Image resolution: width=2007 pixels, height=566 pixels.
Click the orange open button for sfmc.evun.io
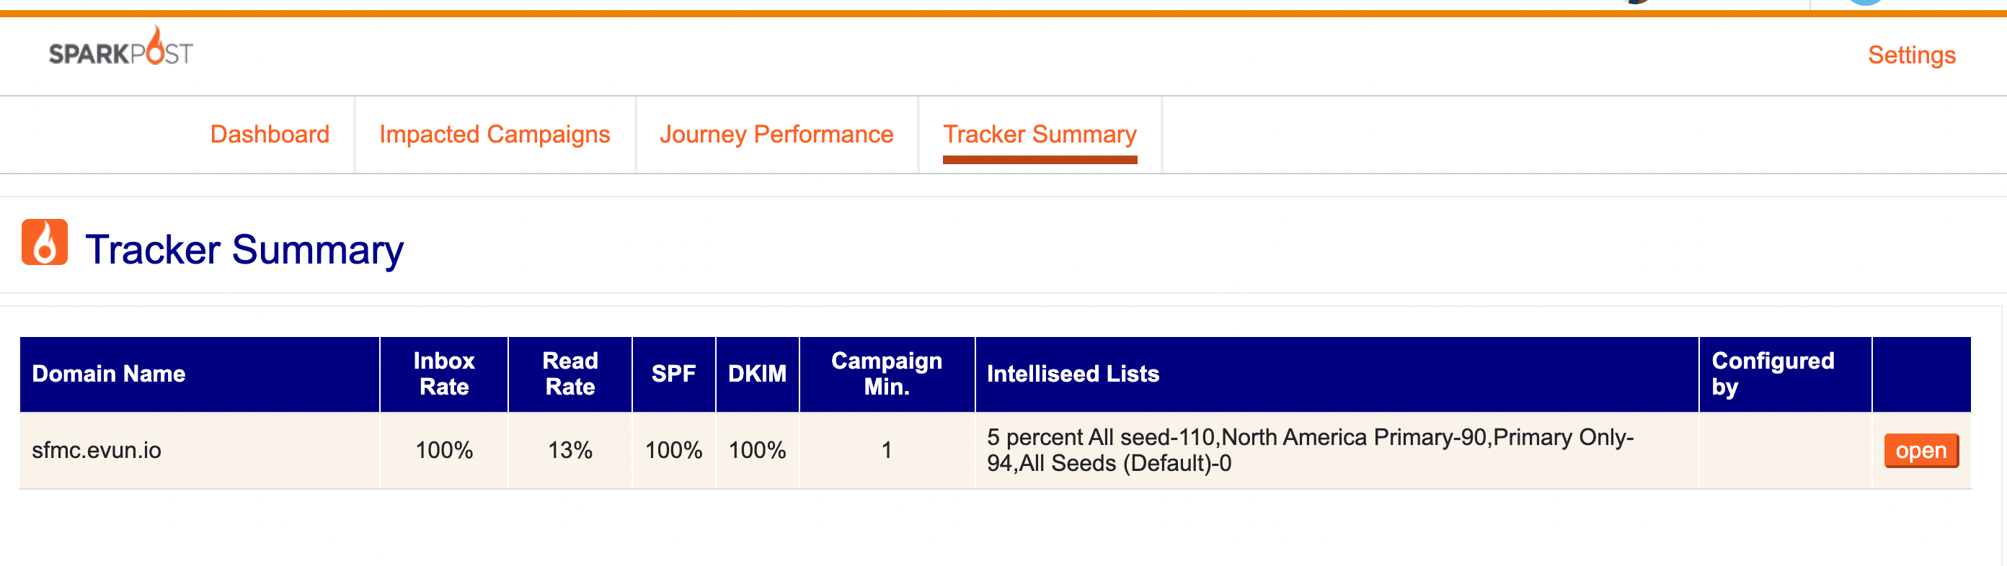(x=1921, y=451)
